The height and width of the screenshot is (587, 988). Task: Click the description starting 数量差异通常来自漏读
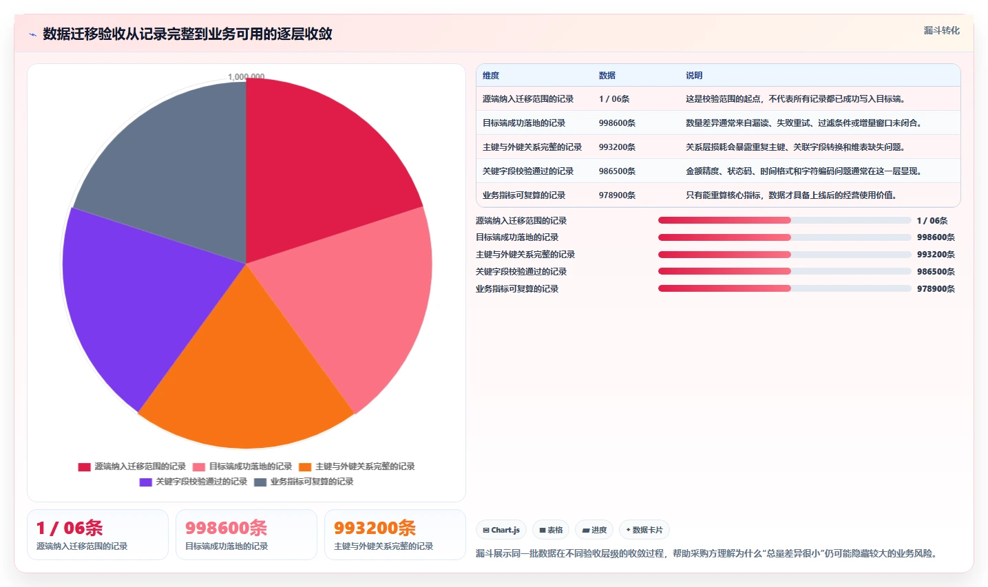pos(803,123)
